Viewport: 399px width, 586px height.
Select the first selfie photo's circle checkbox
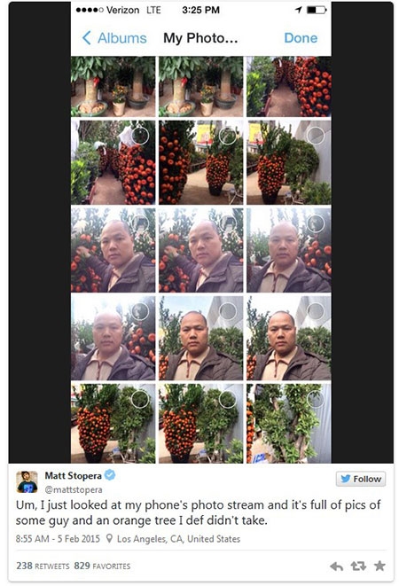tap(140, 223)
